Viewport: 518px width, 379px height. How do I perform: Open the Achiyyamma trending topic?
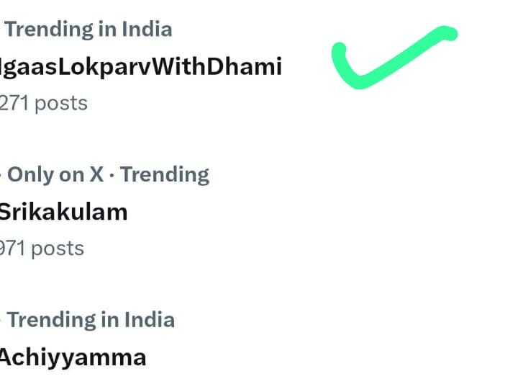point(72,357)
